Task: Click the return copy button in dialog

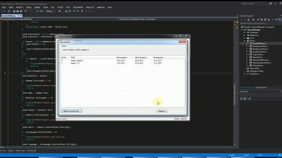Action: (71, 111)
